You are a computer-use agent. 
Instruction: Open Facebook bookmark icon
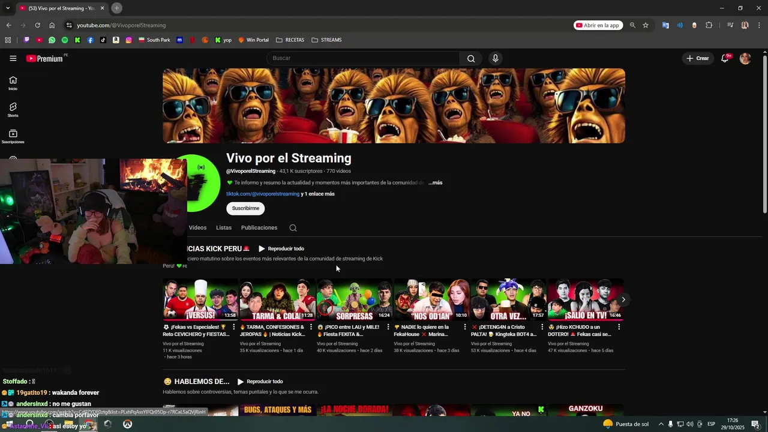90,40
